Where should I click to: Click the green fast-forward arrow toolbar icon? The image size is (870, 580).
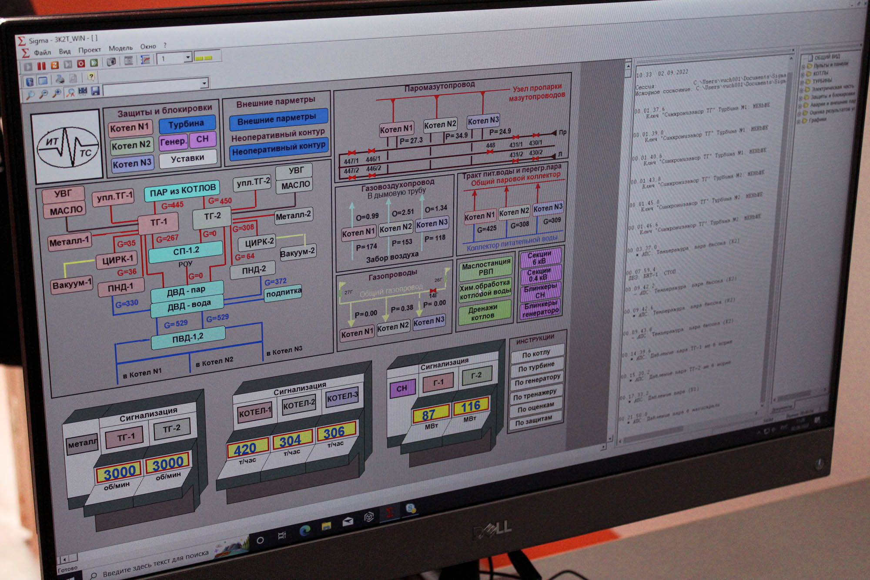tap(94, 63)
